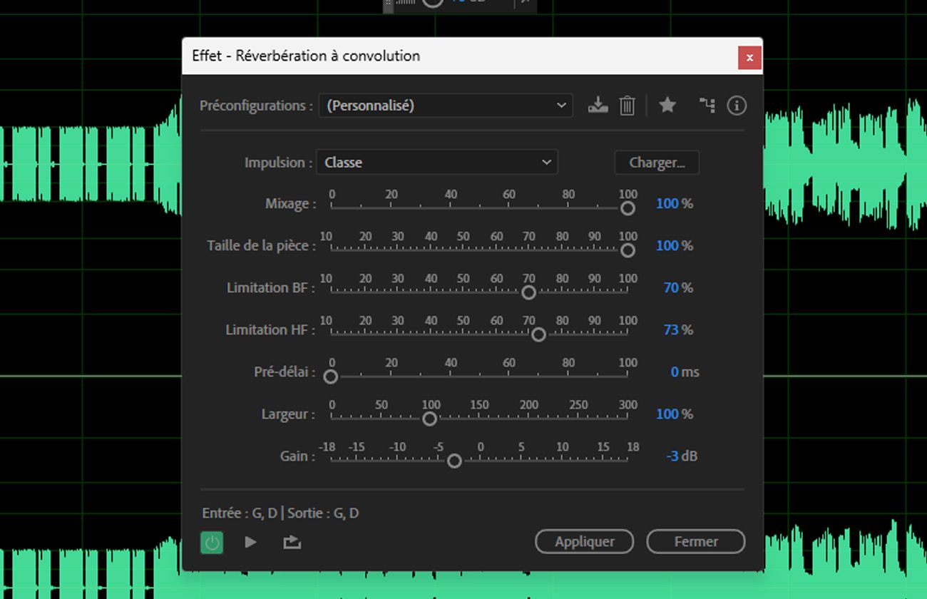Click the Taille de la pièce slider handle
927x599 pixels.
point(628,250)
